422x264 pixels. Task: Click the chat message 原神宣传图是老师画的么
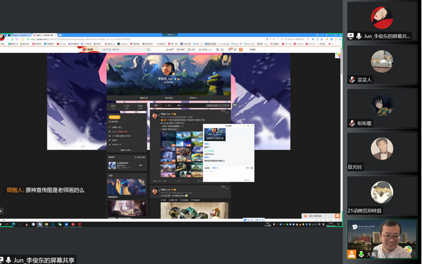[x=55, y=190]
